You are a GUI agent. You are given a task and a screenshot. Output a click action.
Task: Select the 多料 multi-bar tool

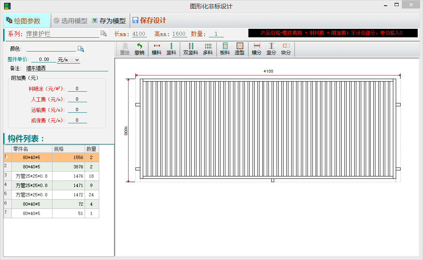208,49
